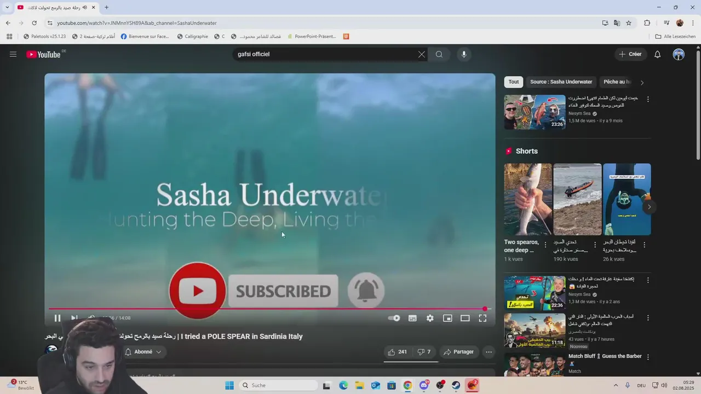Open the YouTube guide hamburger menu

coord(13,54)
